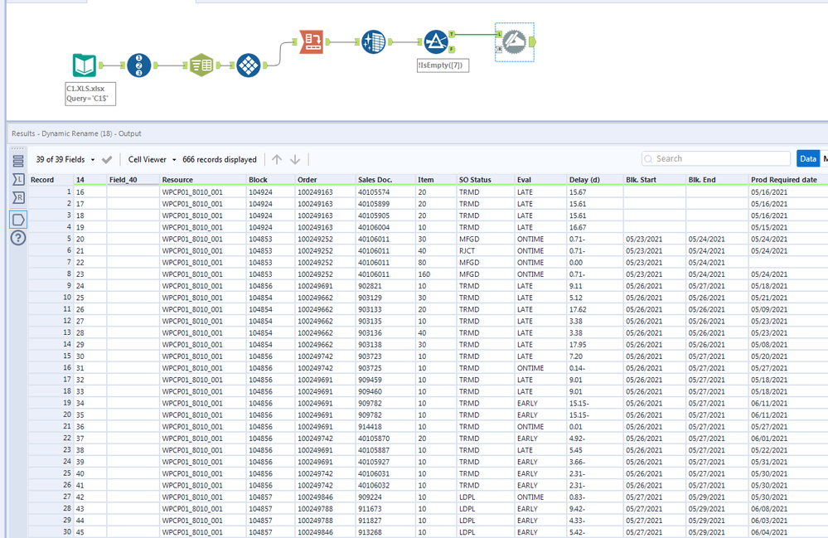
Task: Click the Item column header
Action: coord(436,180)
